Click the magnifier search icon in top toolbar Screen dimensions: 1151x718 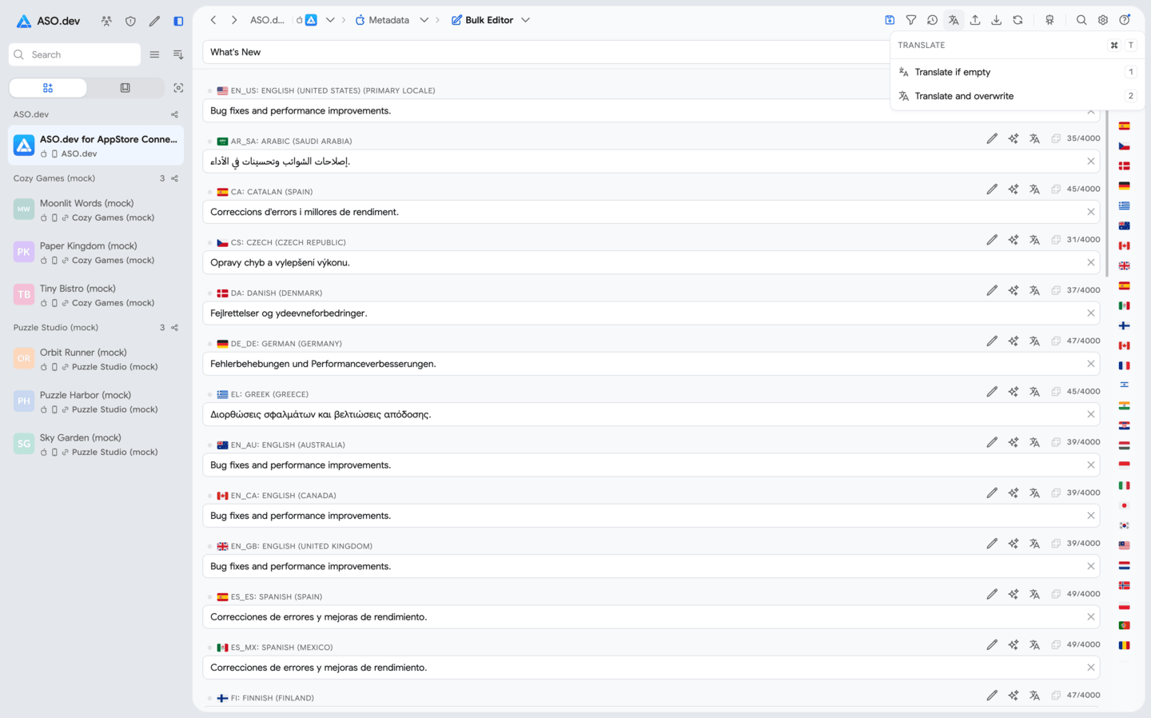tap(1081, 20)
